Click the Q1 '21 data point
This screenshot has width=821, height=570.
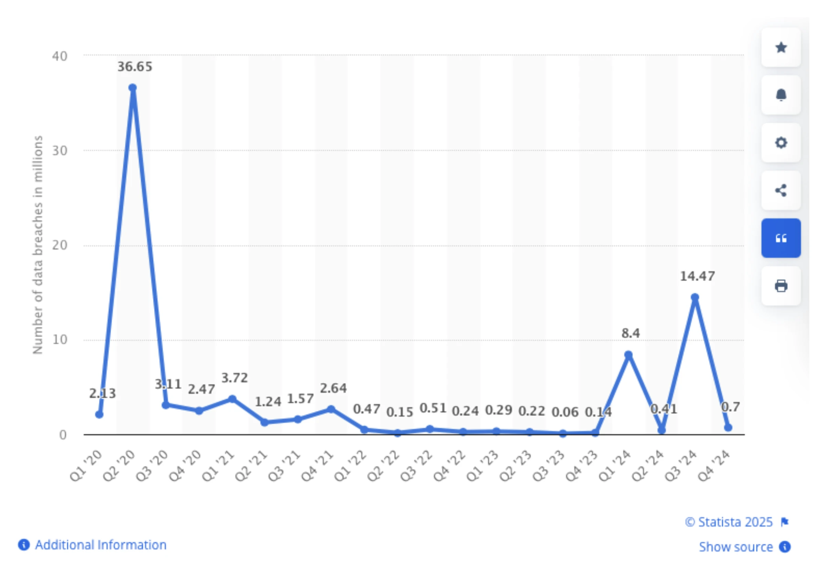click(232, 399)
